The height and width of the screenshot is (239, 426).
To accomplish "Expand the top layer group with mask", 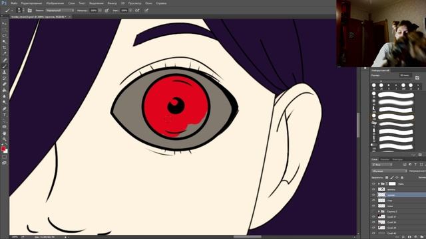I will click(379, 184).
